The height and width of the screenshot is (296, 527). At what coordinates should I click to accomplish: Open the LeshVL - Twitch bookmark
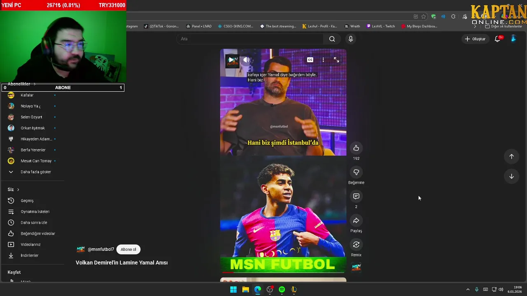click(x=380, y=26)
